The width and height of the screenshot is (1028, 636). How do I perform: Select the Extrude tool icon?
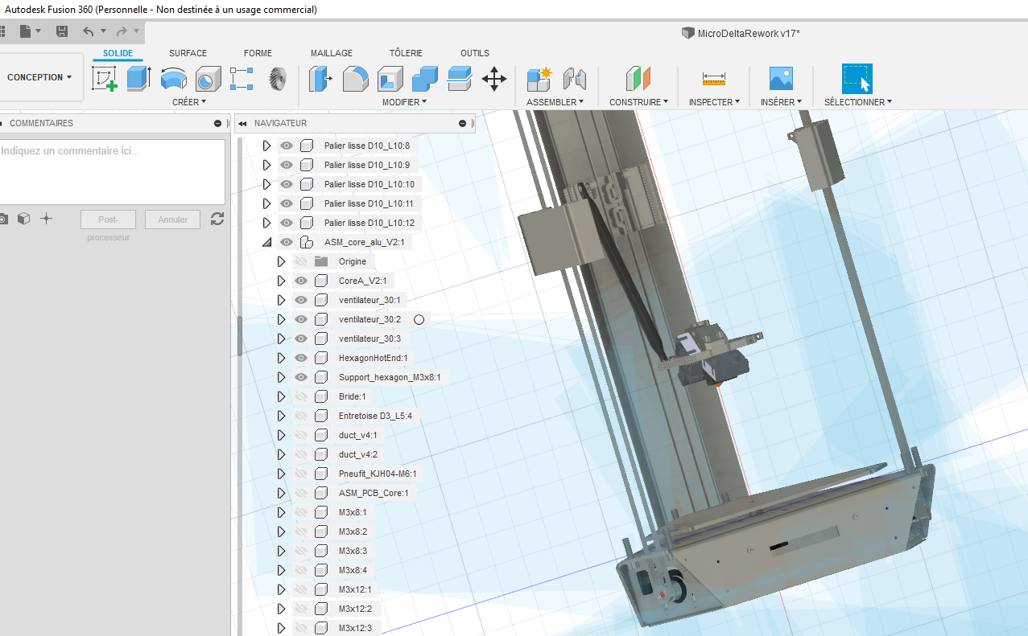pyautogui.click(x=138, y=79)
